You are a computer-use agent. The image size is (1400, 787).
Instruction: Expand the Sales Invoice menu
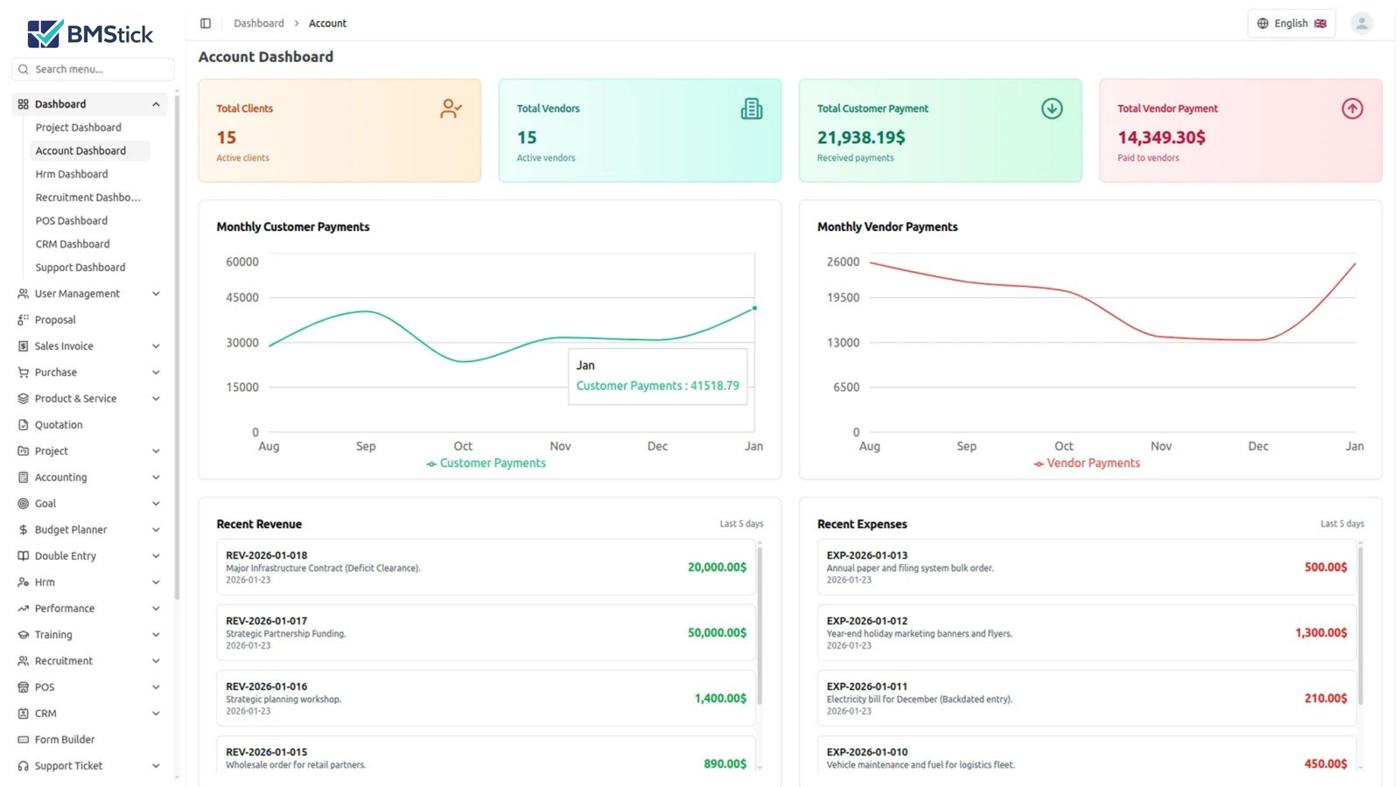pyautogui.click(x=155, y=345)
